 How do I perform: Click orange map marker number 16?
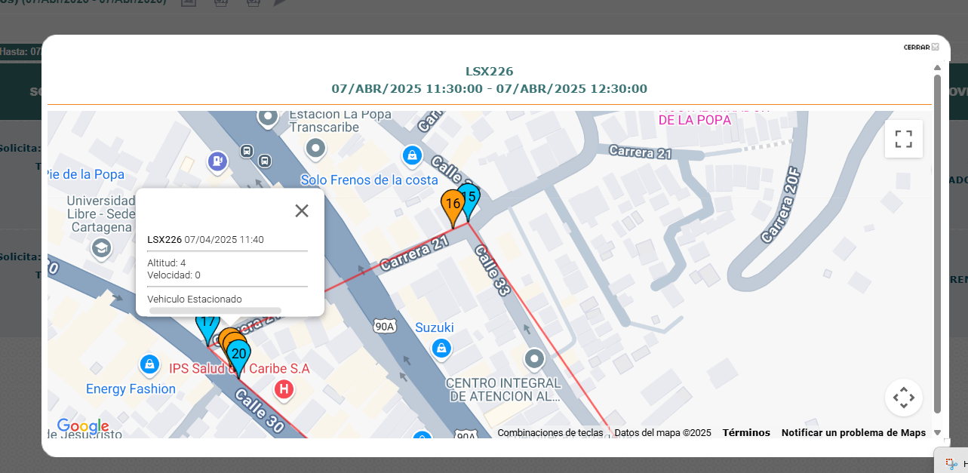[452, 204]
